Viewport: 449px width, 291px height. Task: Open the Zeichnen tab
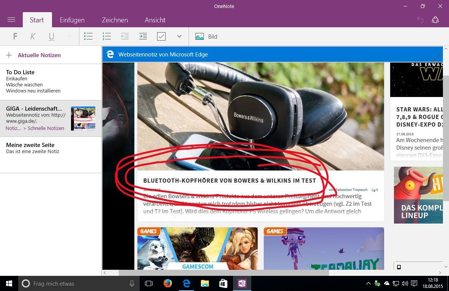[115, 20]
